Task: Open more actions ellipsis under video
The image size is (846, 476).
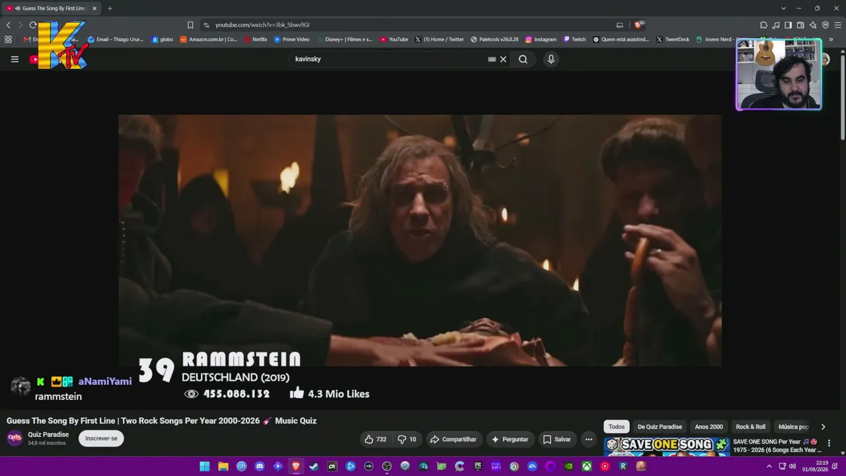Action: (589, 439)
